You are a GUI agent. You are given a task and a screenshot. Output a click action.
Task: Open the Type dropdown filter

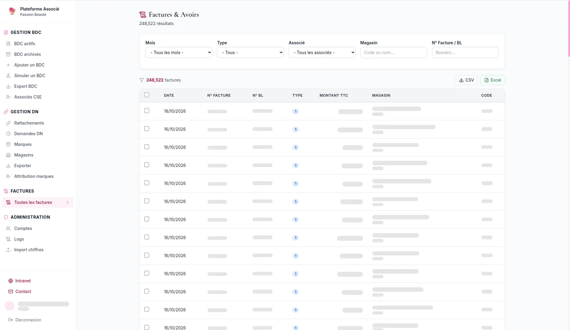(250, 52)
